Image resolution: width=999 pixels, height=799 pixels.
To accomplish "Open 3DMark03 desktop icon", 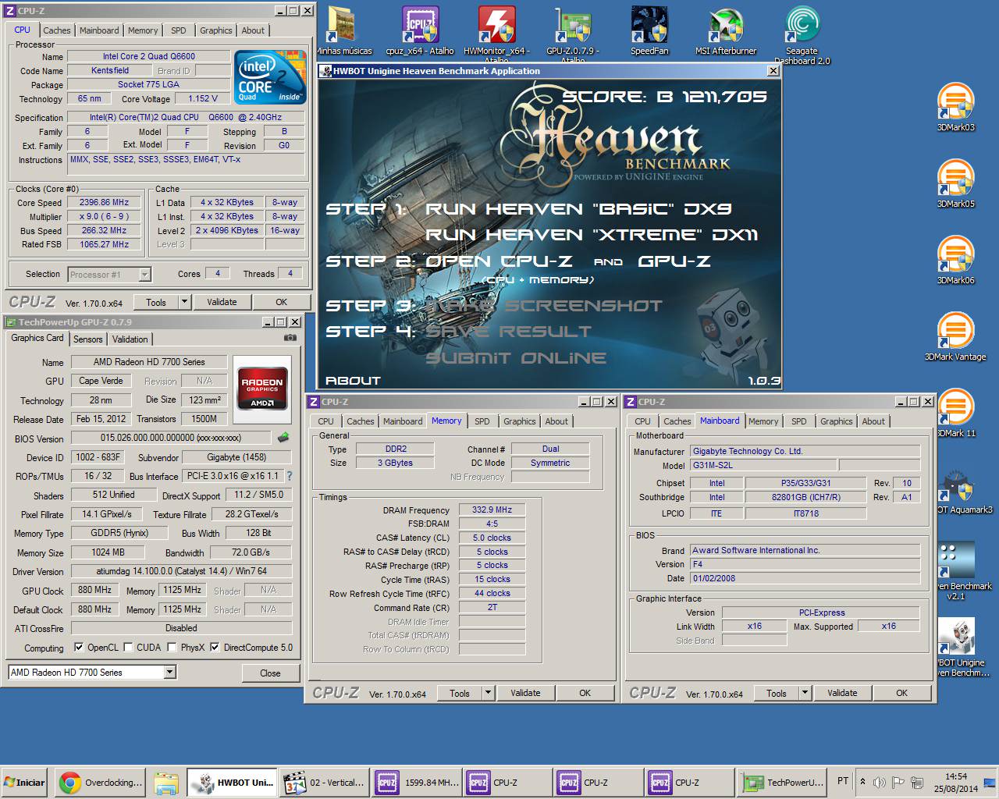I will [x=955, y=107].
